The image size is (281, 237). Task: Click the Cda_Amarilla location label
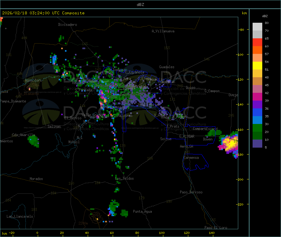pos(24,135)
